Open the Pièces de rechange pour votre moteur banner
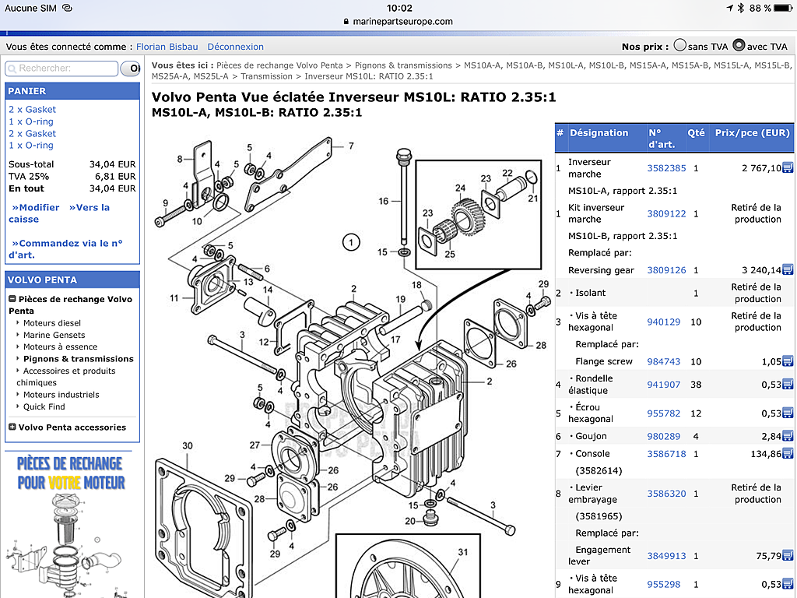The height and width of the screenshot is (598, 797). (69, 524)
